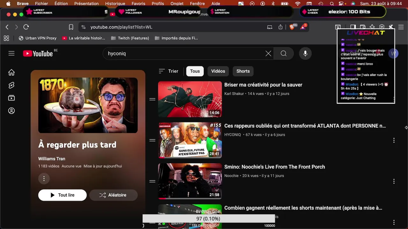The width and height of the screenshot is (408, 229).
Task: Open Urban VPN Proxy bookmark
Action: 37,38
